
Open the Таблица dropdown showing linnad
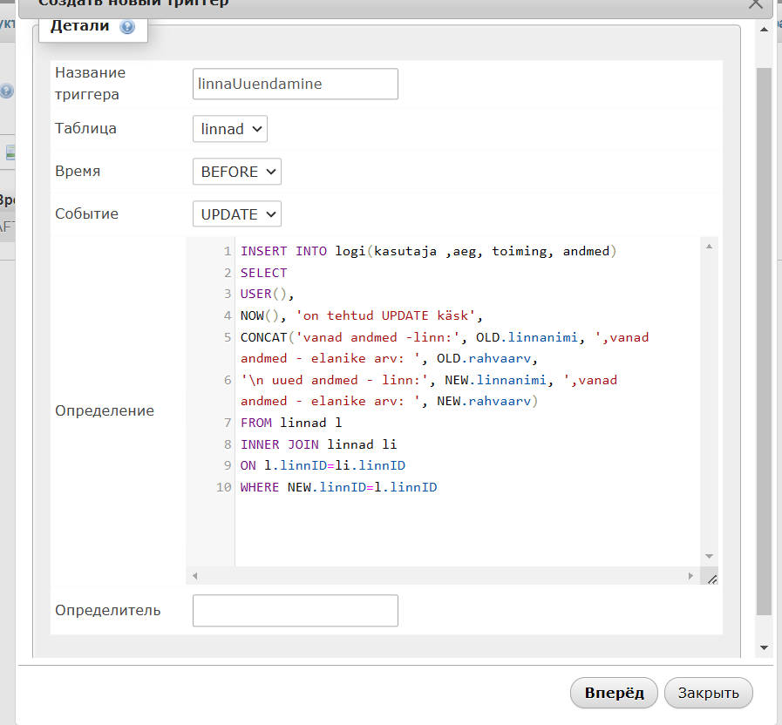230,129
